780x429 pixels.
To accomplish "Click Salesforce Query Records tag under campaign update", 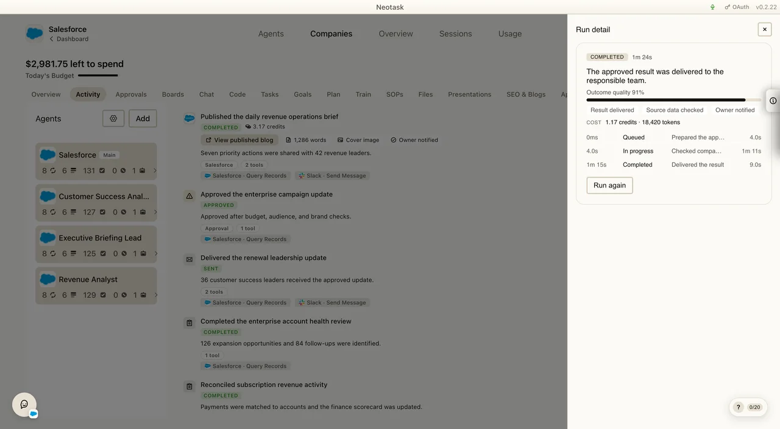I will tap(245, 239).
